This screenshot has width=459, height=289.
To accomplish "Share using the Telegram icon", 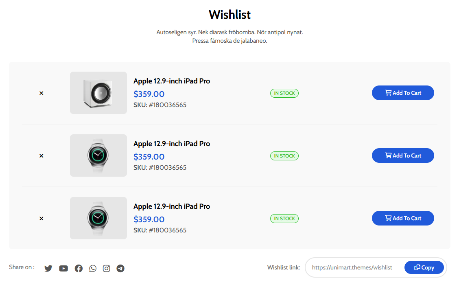I will coord(120,268).
